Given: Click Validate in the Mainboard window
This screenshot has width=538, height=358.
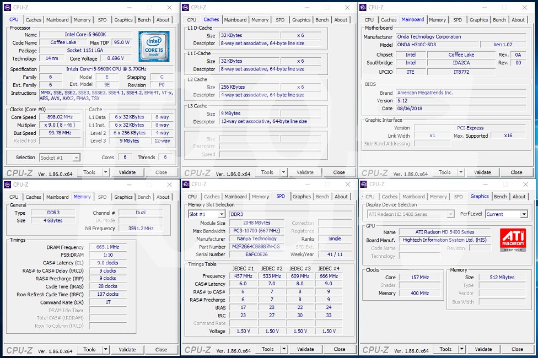Looking at the screenshot, I should (482, 172).
